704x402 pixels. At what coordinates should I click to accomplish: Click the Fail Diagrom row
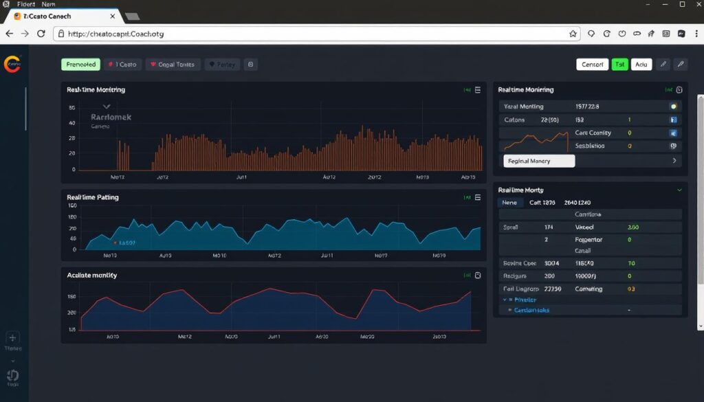[x=590, y=289]
